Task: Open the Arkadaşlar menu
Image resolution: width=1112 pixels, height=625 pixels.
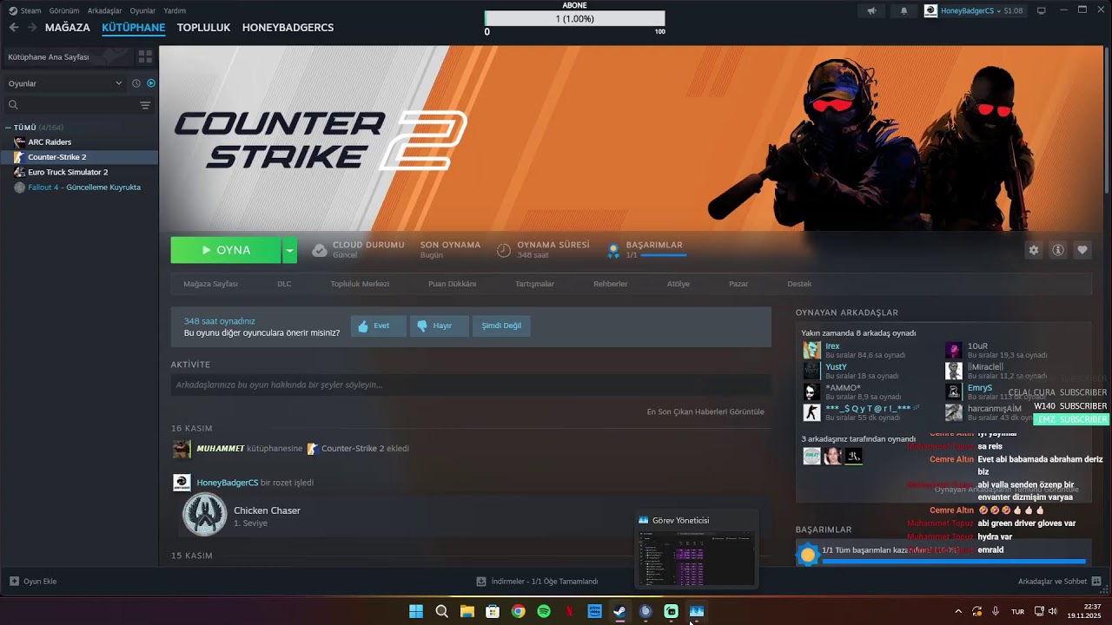Action: coord(105,10)
